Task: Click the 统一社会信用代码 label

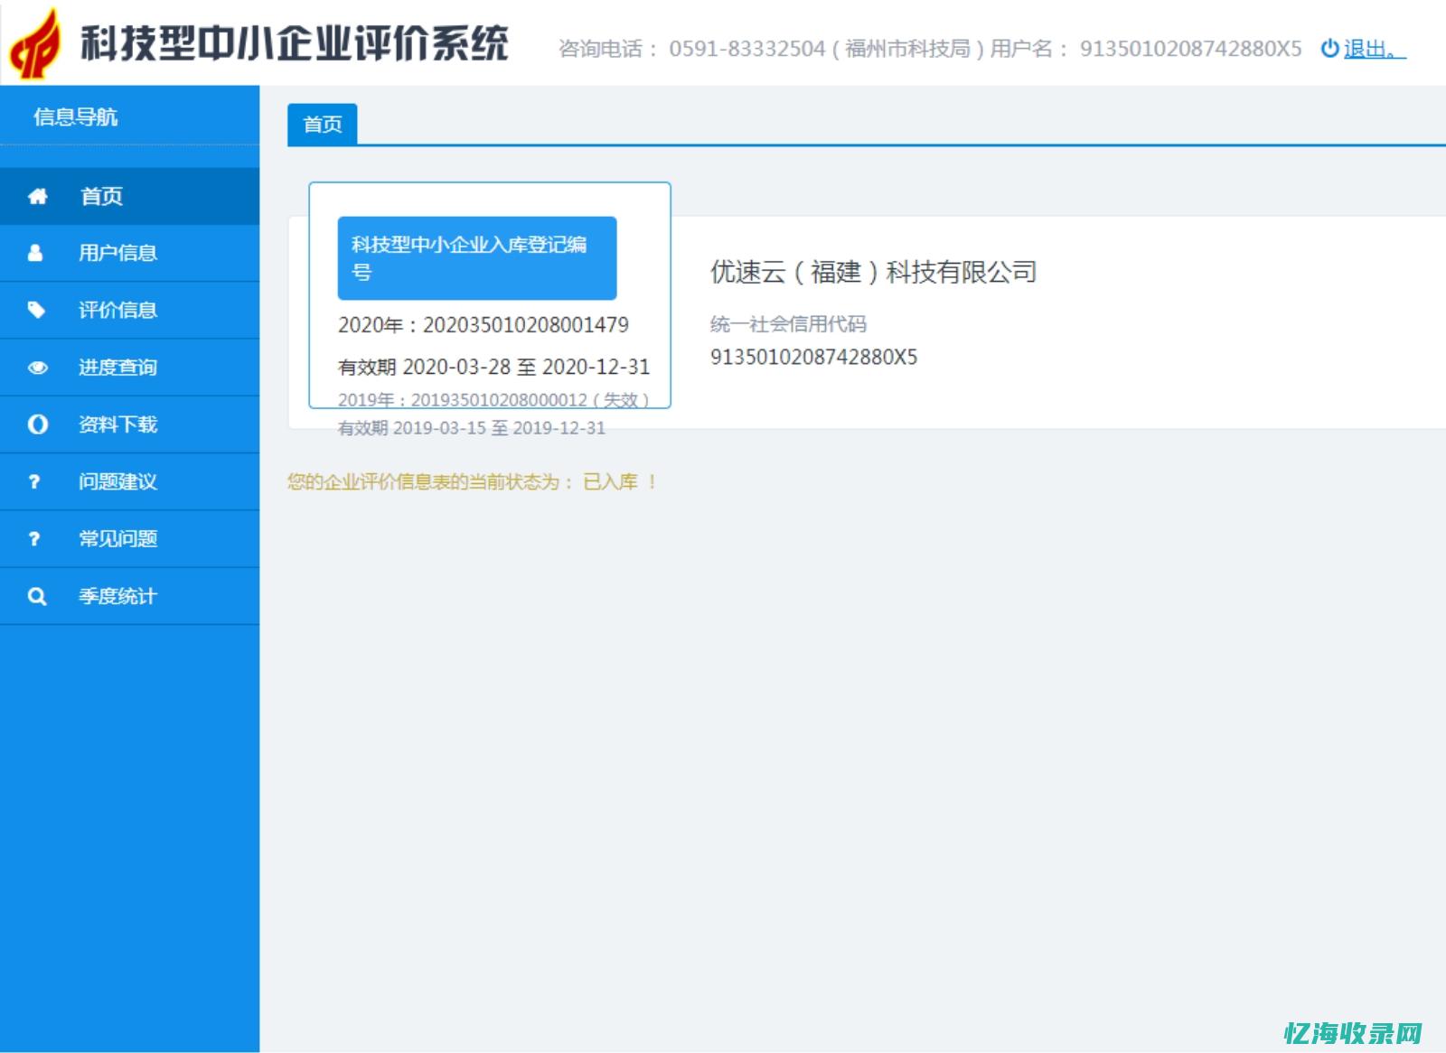Action: coord(788,323)
